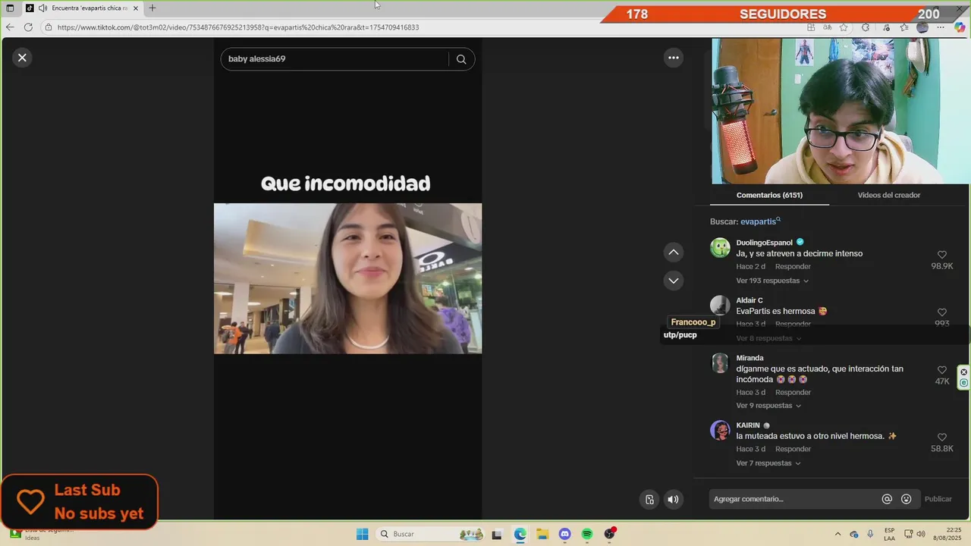The width and height of the screenshot is (971, 546).
Task: Open Windows Start menu
Action: pos(363,534)
